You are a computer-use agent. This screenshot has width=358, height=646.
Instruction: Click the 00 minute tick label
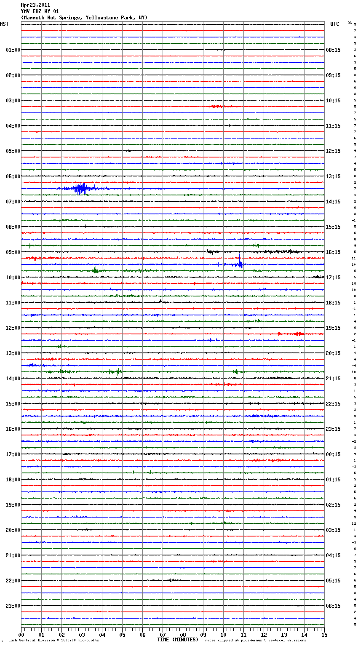pos(21,635)
